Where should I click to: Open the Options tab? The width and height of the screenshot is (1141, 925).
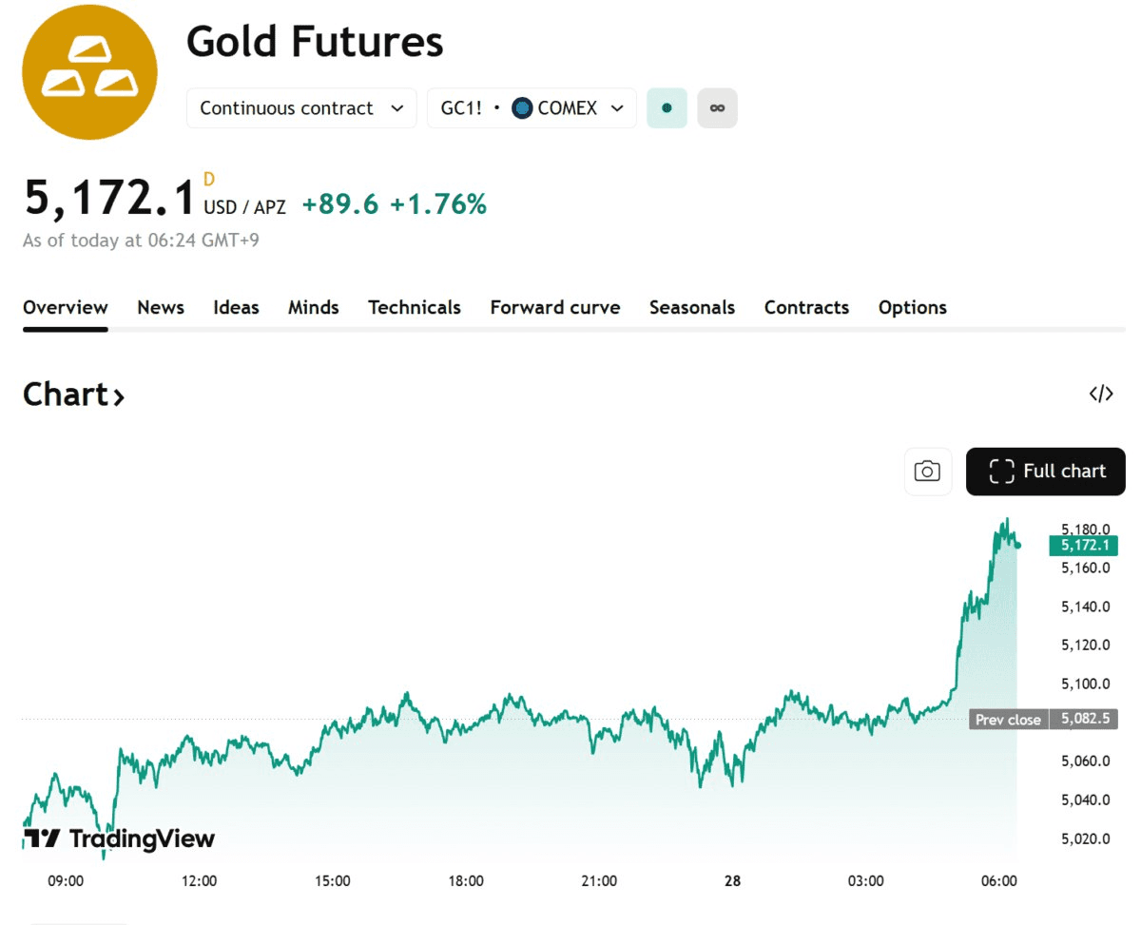point(913,308)
